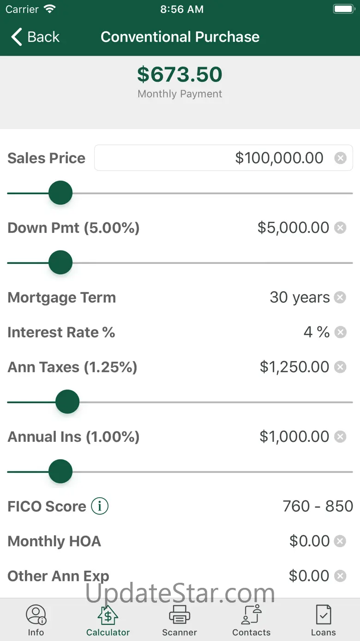
Task: Open the 30 years mortgage term selector
Action: [x=300, y=297]
